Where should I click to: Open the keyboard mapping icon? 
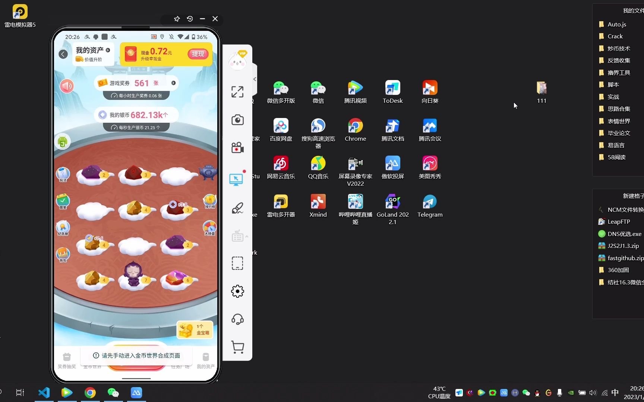click(x=237, y=236)
